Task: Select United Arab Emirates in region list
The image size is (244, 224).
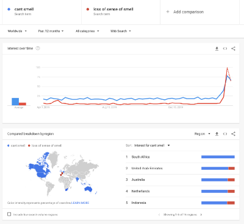Action: pyautogui.click(x=147, y=168)
